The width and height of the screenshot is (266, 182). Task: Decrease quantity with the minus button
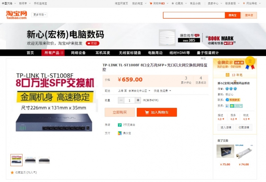(x=121, y=100)
